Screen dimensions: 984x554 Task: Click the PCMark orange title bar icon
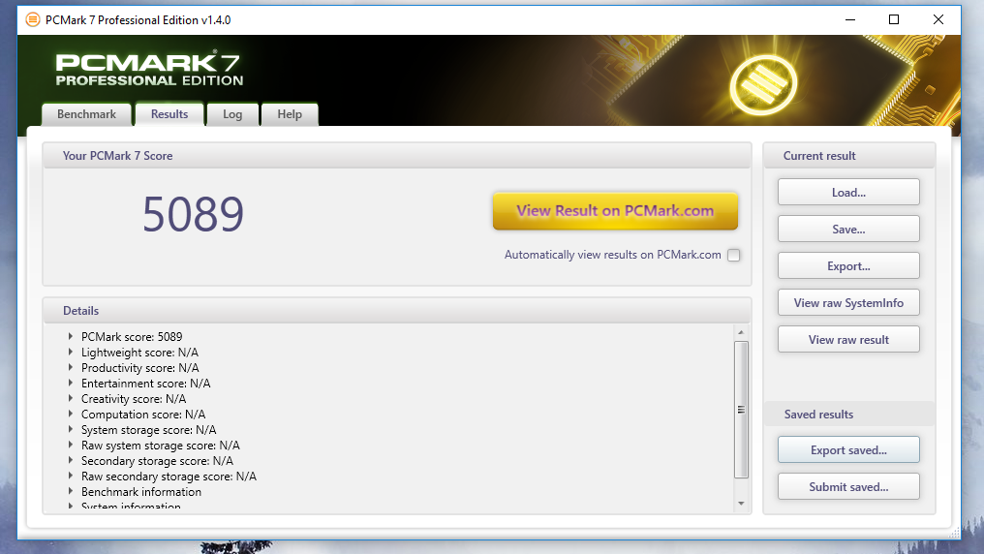[33, 20]
